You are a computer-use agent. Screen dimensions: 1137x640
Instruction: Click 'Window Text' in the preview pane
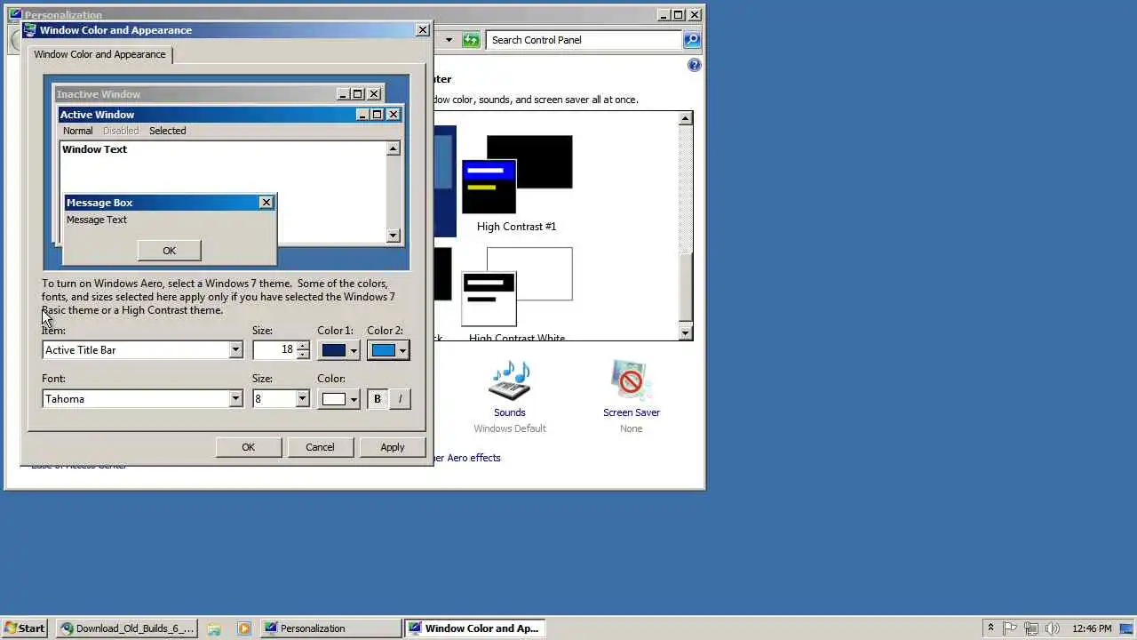(95, 149)
